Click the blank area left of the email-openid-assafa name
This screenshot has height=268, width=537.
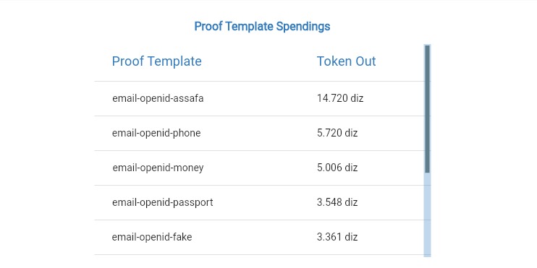point(103,98)
